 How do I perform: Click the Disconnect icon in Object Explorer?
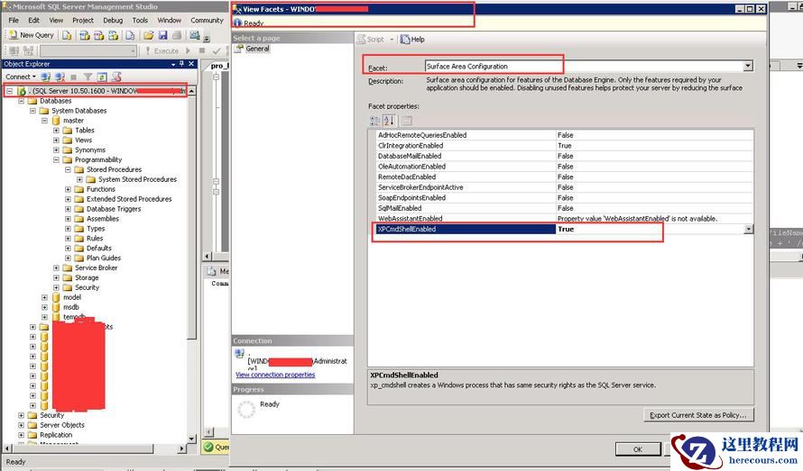tap(60, 77)
